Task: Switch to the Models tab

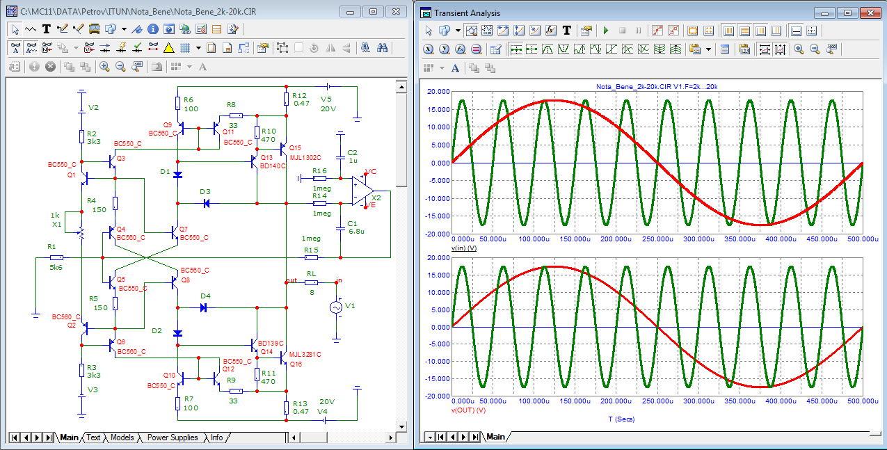Action: pos(121,437)
